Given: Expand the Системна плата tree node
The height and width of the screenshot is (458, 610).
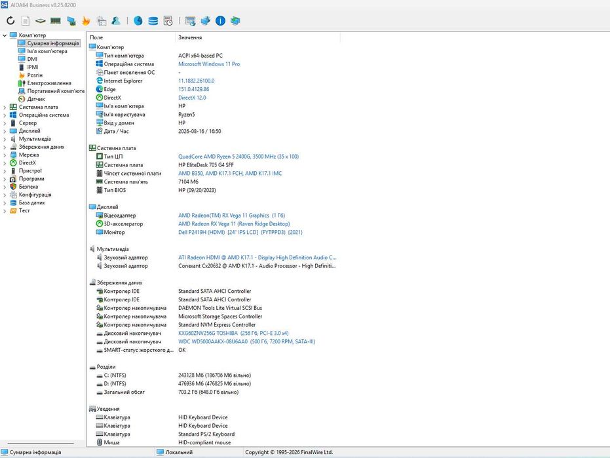Looking at the screenshot, I should (x=5, y=107).
